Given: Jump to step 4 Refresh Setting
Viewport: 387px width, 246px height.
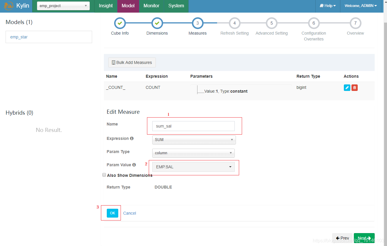Looking at the screenshot, I should [234, 23].
